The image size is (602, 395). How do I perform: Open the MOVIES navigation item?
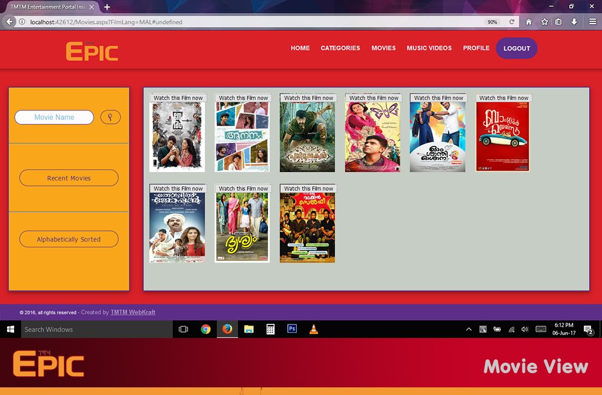click(383, 48)
